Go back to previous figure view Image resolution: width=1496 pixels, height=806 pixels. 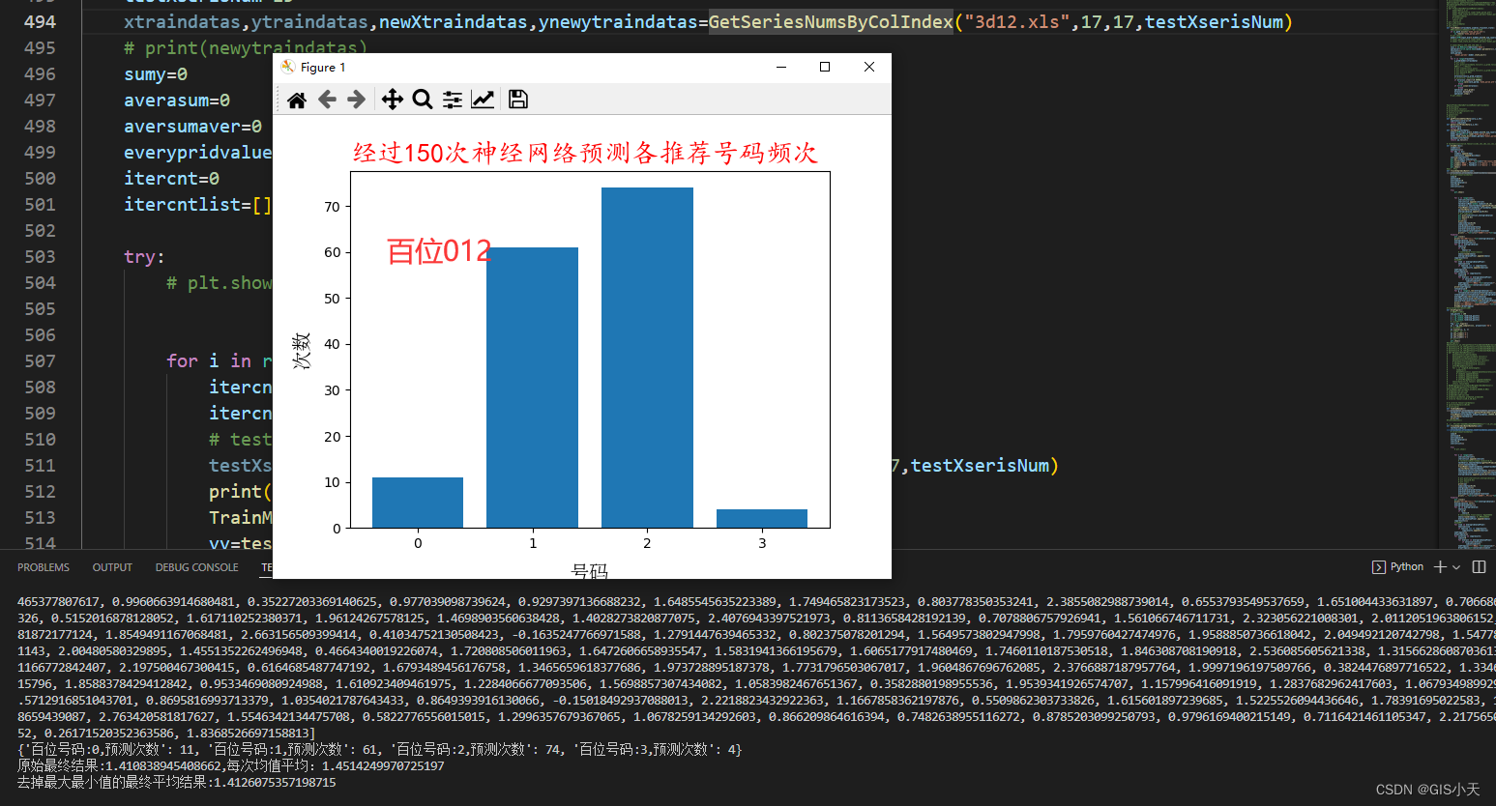pos(327,100)
